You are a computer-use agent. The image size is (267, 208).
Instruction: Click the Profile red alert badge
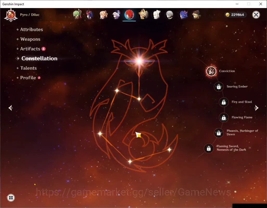tap(39, 78)
